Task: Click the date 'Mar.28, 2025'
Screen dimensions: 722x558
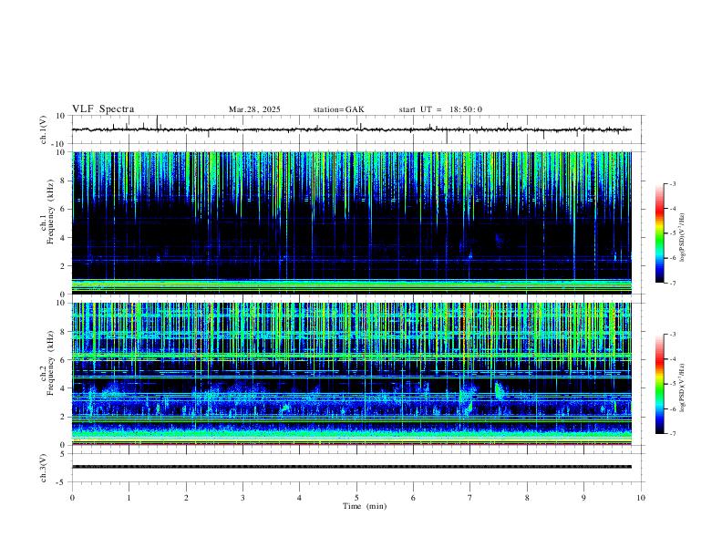Action: 254,109
